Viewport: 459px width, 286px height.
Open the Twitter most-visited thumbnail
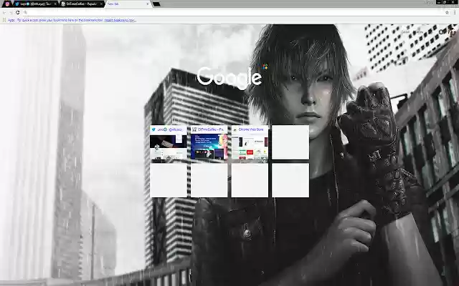(169, 142)
